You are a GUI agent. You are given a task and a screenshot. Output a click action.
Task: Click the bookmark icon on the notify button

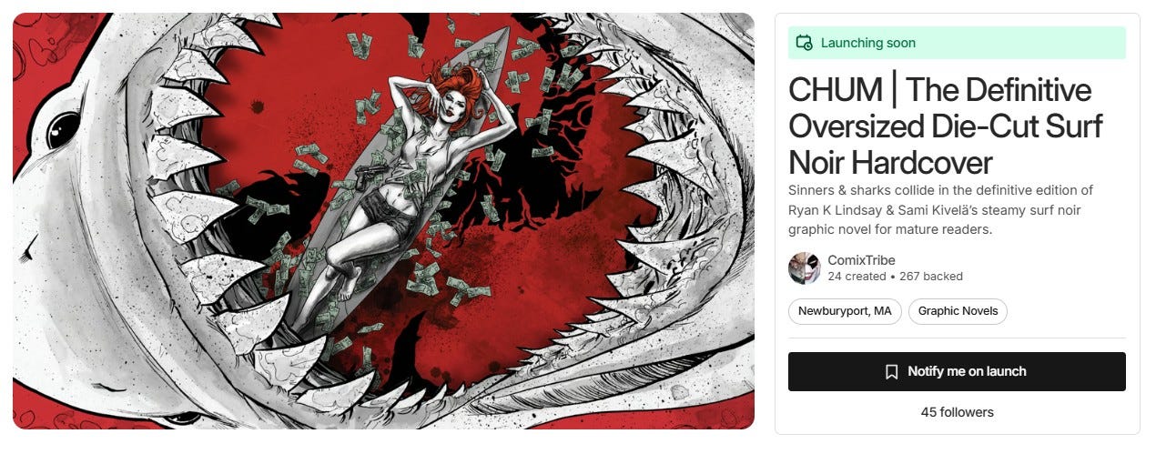pos(892,372)
